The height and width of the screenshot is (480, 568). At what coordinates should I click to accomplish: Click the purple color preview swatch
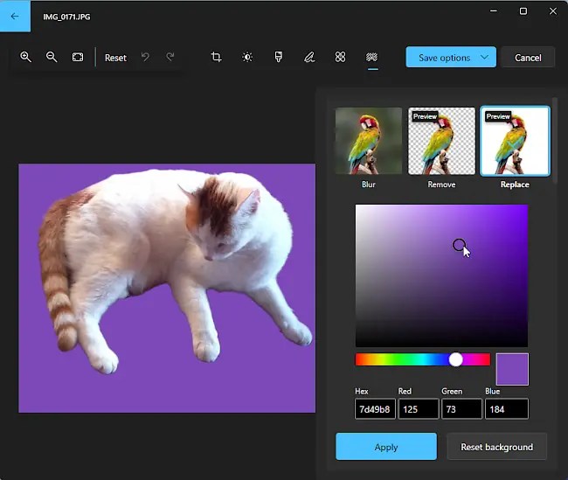pos(512,369)
